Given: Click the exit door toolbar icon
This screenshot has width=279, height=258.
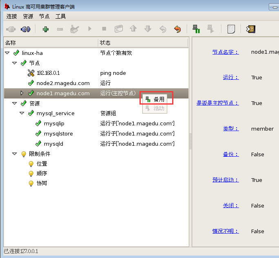Looking at the screenshot, I should 251,29.
